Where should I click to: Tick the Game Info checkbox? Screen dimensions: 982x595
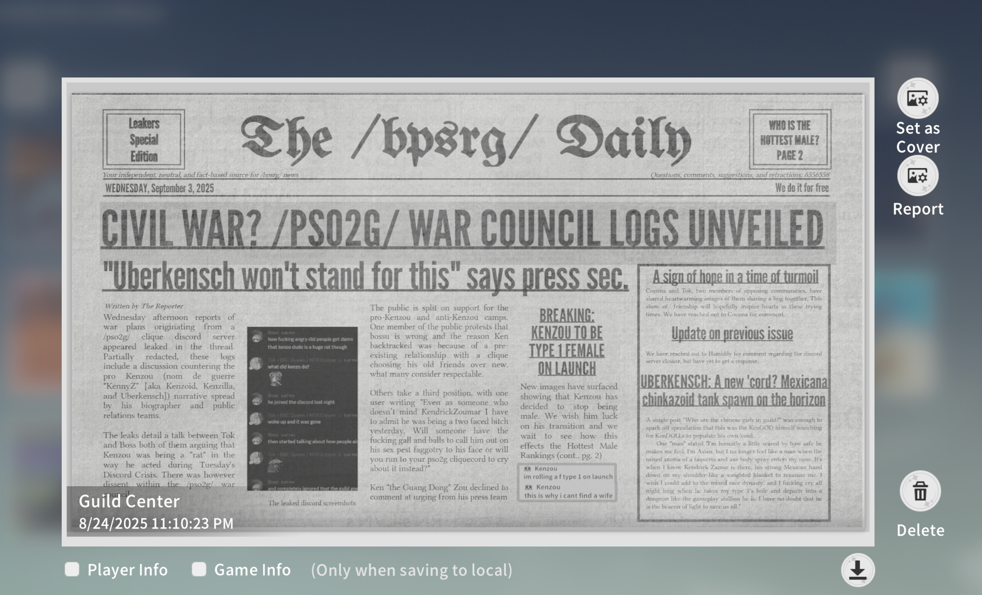tap(199, 569)
